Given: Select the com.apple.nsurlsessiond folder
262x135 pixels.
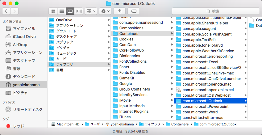Looking at the screenshot, I should tap(142, 23).
